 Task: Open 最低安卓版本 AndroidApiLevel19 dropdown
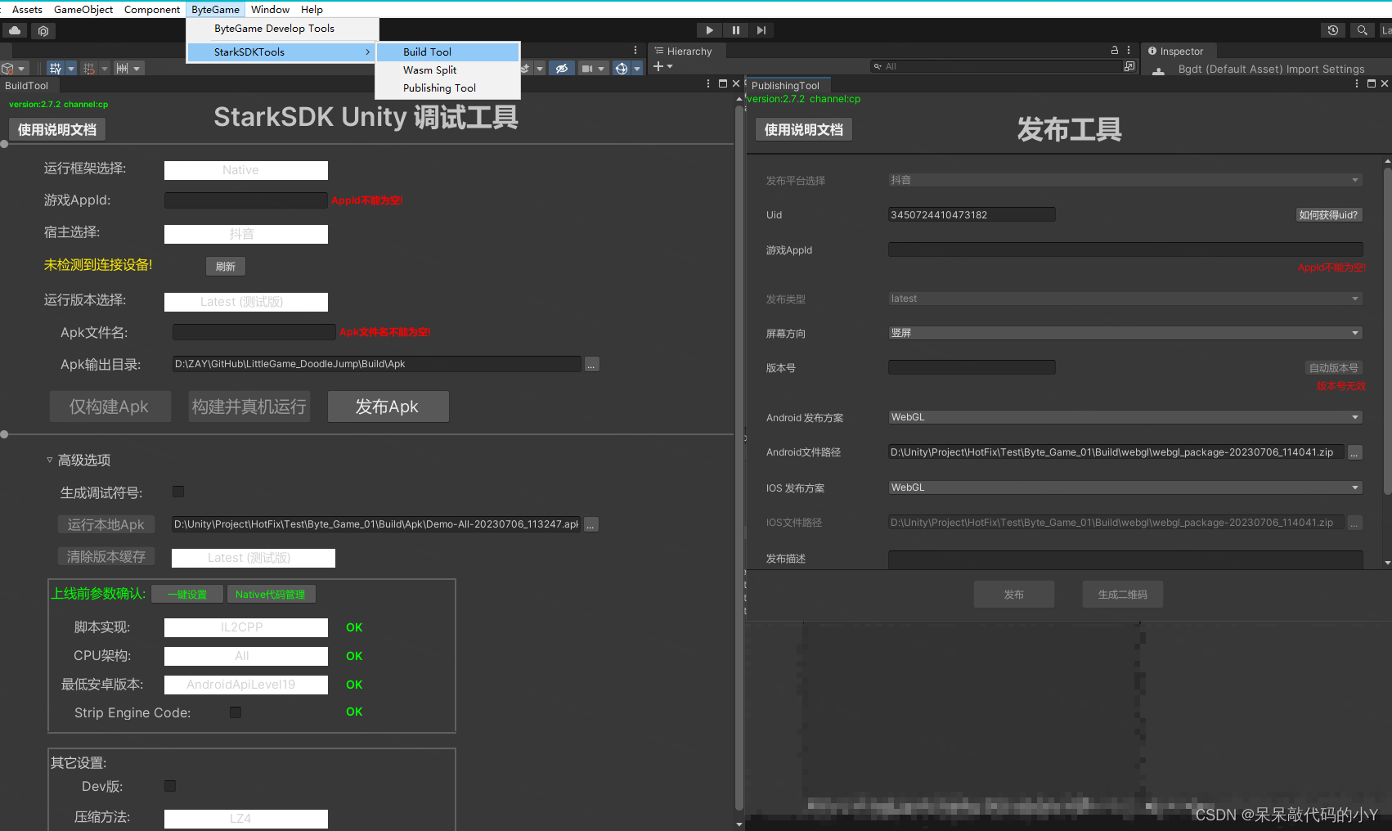246,685
